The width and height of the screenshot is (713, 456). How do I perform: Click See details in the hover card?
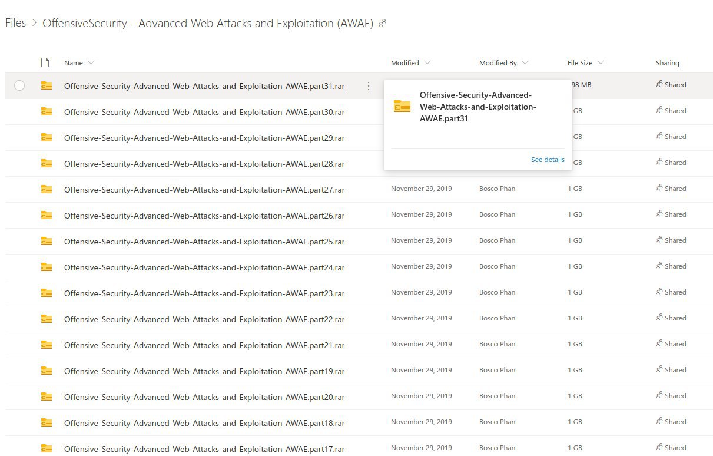[x=548, y=160]
